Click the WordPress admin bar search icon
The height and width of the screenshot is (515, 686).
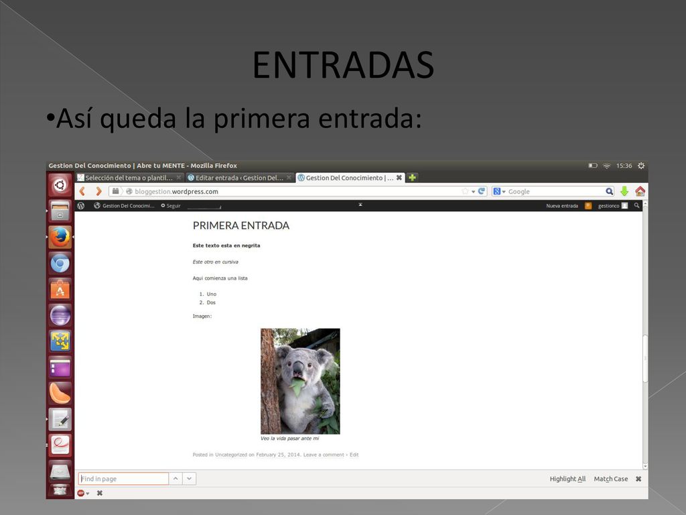point(636,205)
